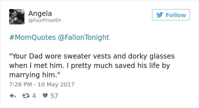Click the tweet line starting "Your Dad wore"
Viewport: 199px width, 108px height.
pyautogui.click(x=92, y=56)
